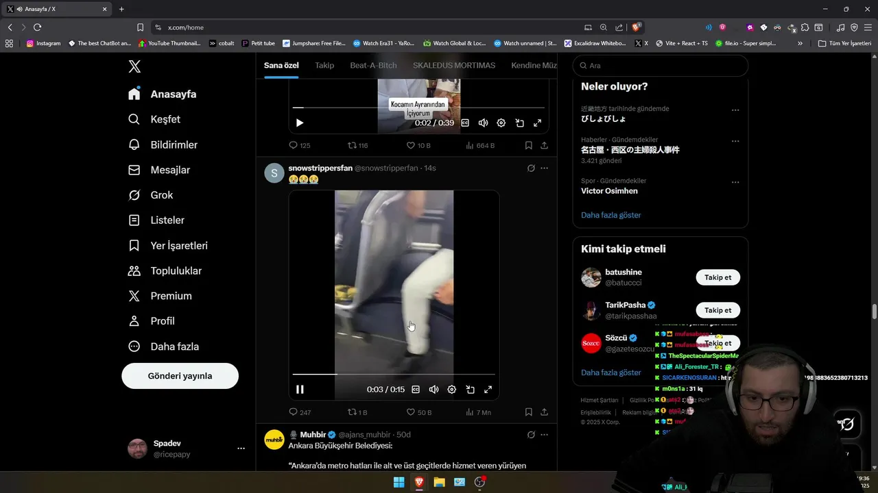Click the Ara search field
This screenshot has width=878, height=493.
tap(660, 66)
